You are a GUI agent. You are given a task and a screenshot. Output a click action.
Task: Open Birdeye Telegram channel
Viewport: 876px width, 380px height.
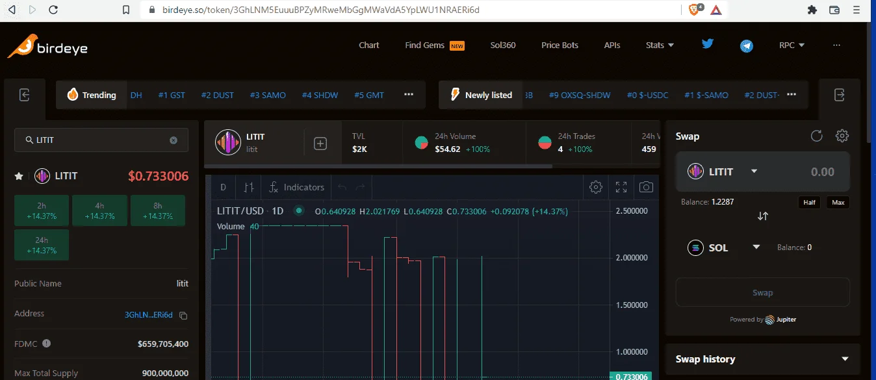coord(747,45)
